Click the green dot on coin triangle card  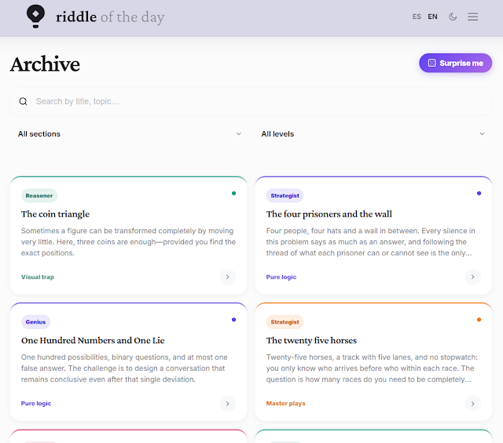[x=234, y=193]
